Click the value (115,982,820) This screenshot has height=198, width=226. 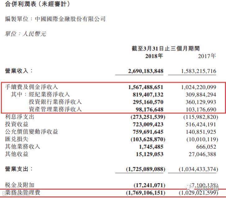(x=201, y=117)
